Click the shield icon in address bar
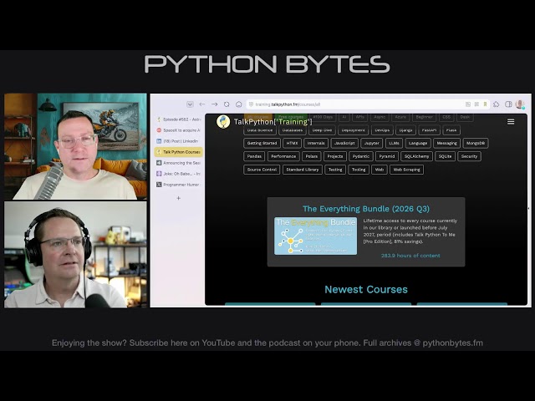 click(251, 104)
